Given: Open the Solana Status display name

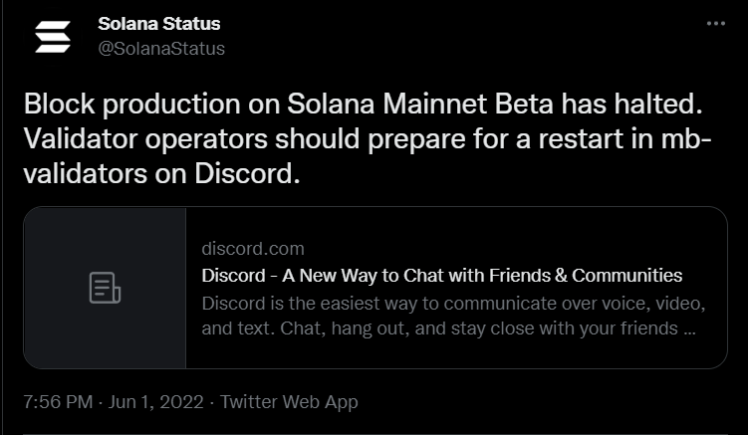Looking at the screenshot, I should coord(159,23).
